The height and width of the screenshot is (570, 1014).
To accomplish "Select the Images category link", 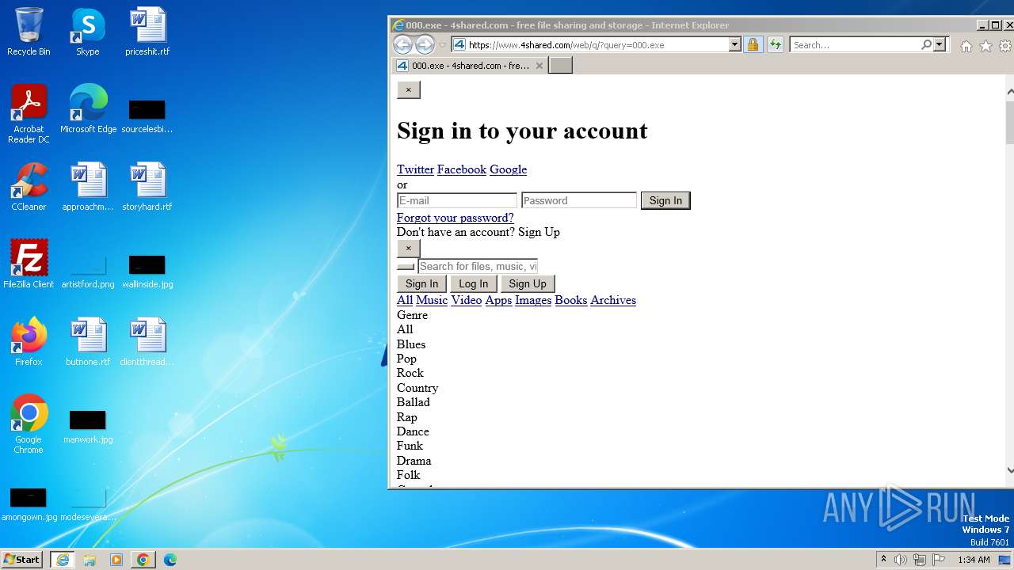I will tap(533, 300).
